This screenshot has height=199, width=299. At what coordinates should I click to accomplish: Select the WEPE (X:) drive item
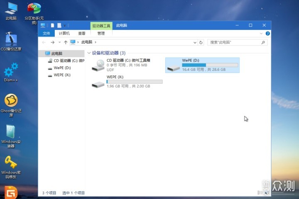point(127,82)
